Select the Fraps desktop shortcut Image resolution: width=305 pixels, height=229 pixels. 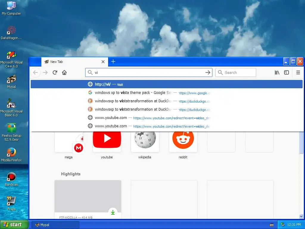[11, 204]
